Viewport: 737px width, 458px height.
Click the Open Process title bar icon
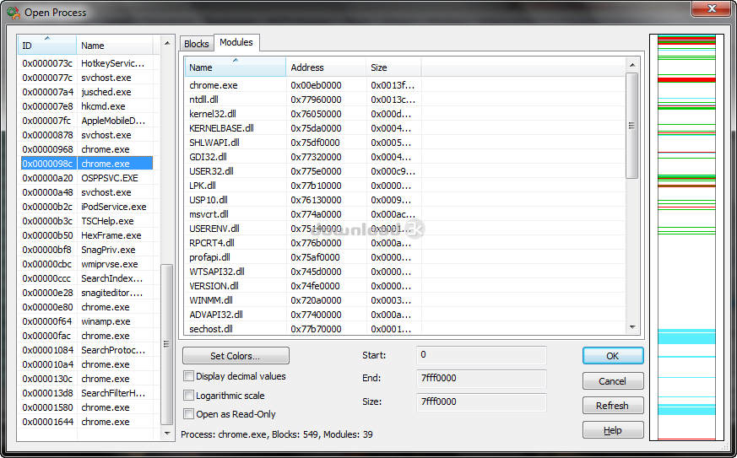pyautogui.click(x=13, y=13)
